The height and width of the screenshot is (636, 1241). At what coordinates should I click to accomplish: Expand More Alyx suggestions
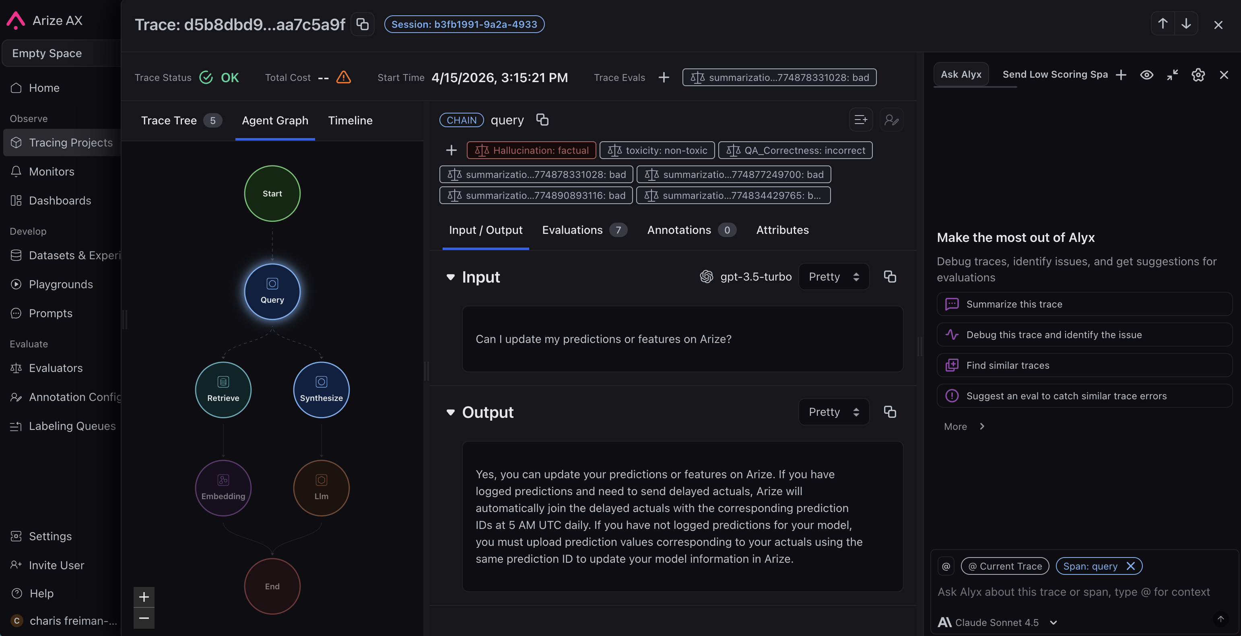(x=964, y=426)
